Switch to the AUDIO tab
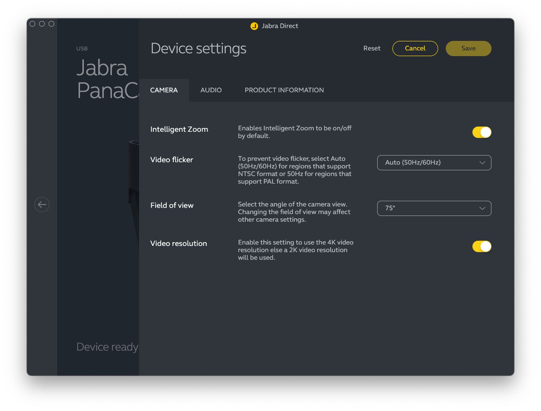Image resolution: width=541 pixels, height=411 pixels. point(211,90)
